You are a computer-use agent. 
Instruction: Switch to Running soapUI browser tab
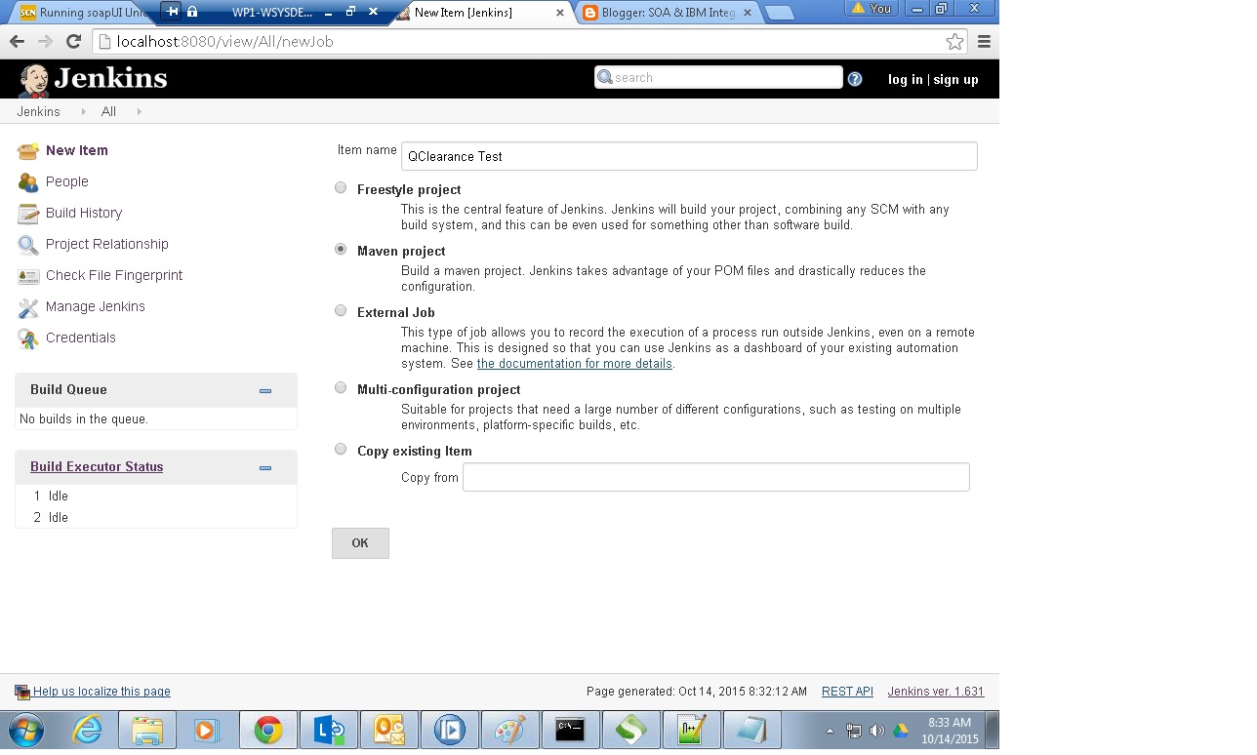[x=83, y=12]
